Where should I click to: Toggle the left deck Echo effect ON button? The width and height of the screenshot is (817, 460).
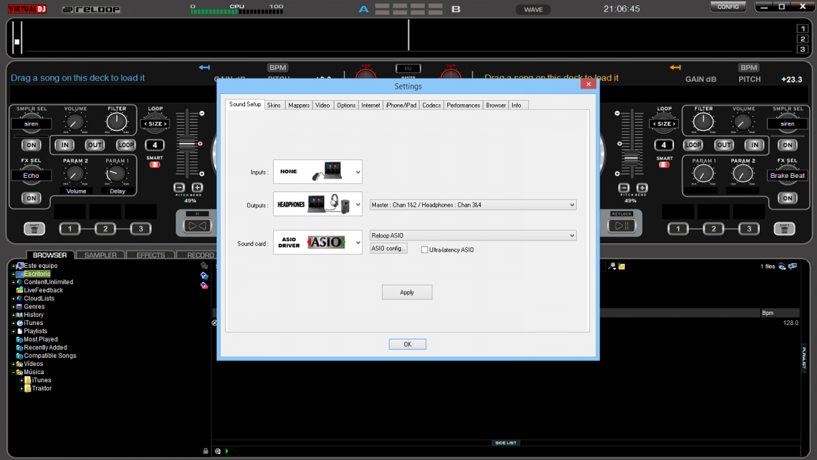coord(31,198)
